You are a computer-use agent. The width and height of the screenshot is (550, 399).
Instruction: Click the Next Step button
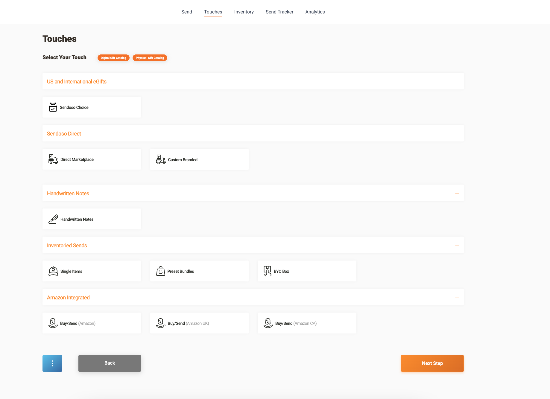[x=432, y=363]
